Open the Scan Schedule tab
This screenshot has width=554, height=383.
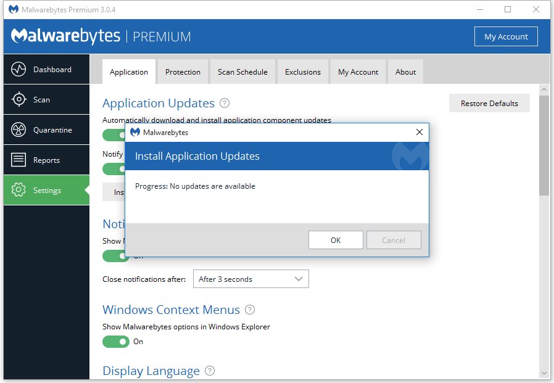click(242, 72)
